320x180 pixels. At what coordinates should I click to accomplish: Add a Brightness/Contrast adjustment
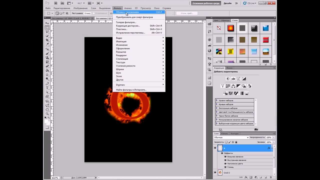tap(228, 78)
